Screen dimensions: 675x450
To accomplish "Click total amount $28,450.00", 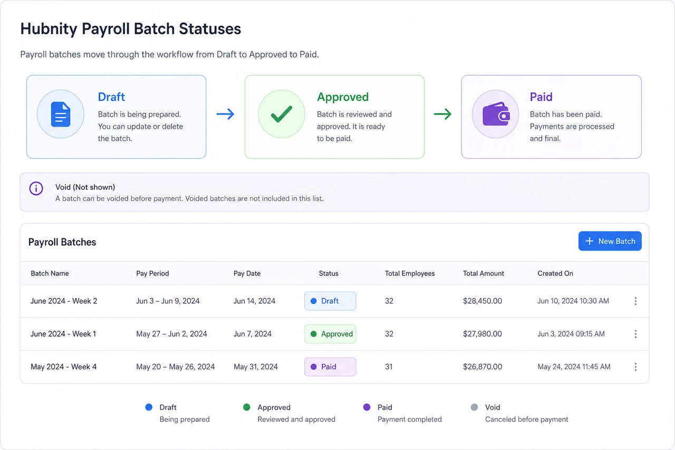I will tap(483, 301).
